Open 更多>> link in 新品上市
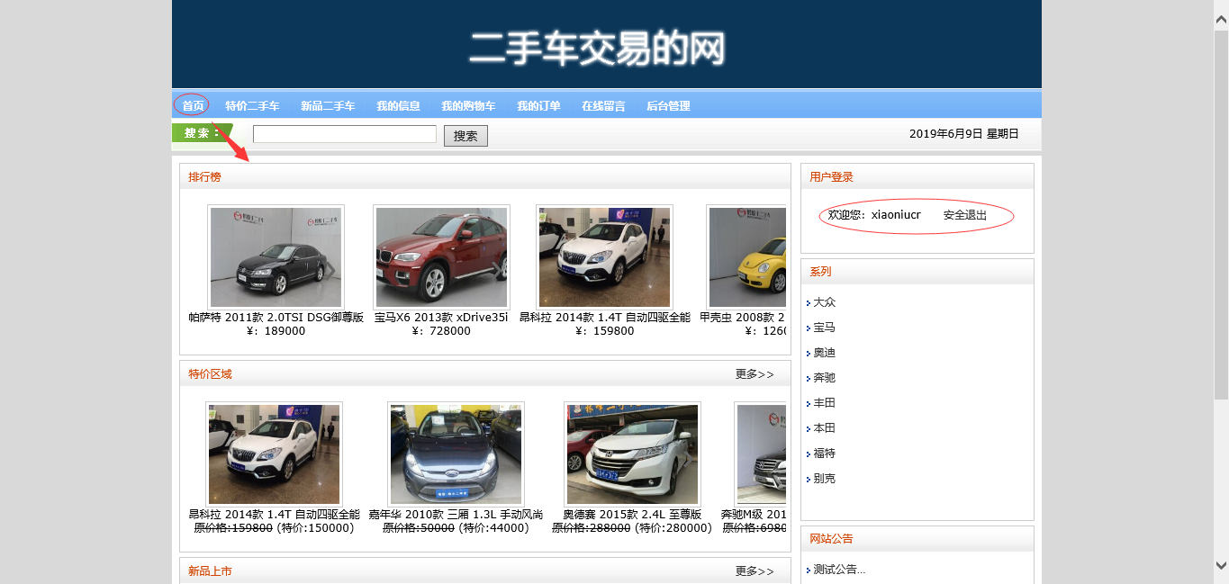 coord(755,571)
